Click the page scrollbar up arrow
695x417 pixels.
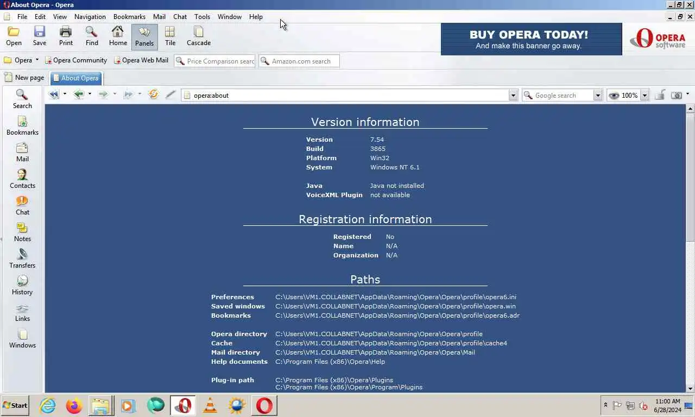(x=690, y=109)
